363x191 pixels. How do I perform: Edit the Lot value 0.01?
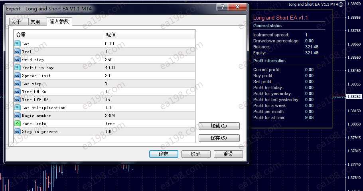(x=149, y=44)
